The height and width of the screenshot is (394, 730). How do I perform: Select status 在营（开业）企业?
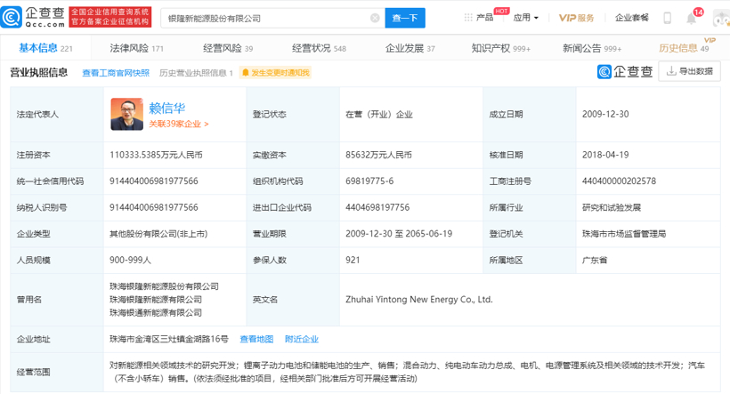click(x=378, y=115)
